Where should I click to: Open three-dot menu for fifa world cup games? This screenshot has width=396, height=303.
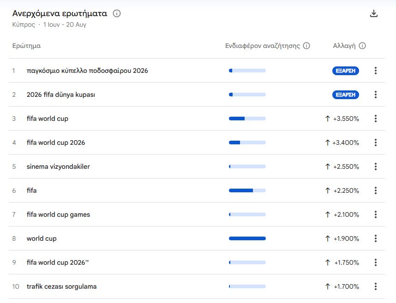(376, 214)
